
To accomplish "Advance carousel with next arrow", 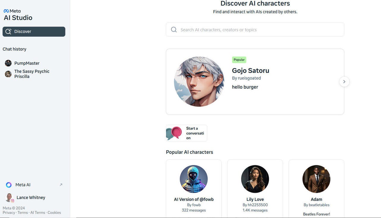I will pos(344,82).
